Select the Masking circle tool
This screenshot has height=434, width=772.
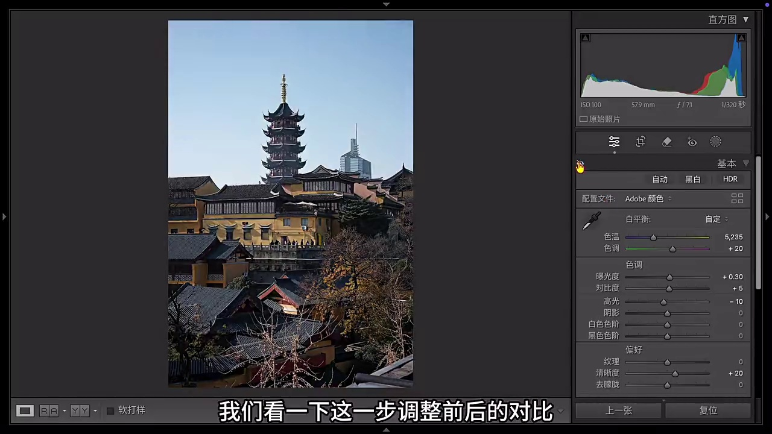coord(715,142)
